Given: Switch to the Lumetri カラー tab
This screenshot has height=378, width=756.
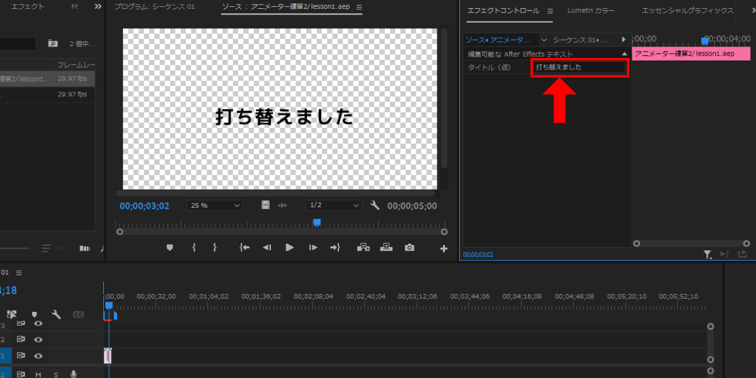Looking at the screenshot, I should tap(591, 11).
